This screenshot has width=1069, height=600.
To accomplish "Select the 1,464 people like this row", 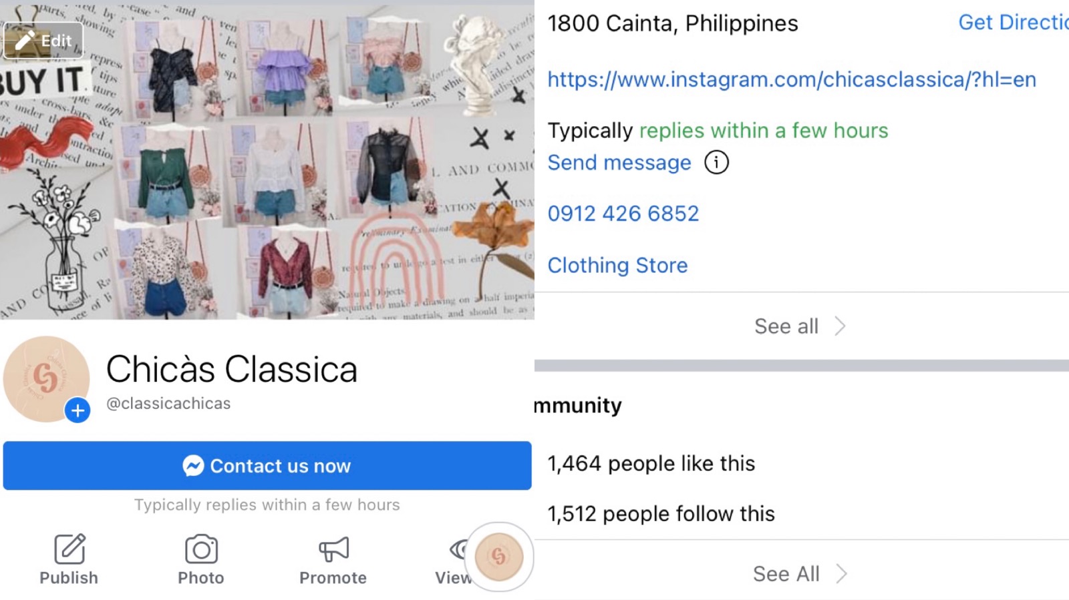I will pyautogui.click(x=802, y=463).
